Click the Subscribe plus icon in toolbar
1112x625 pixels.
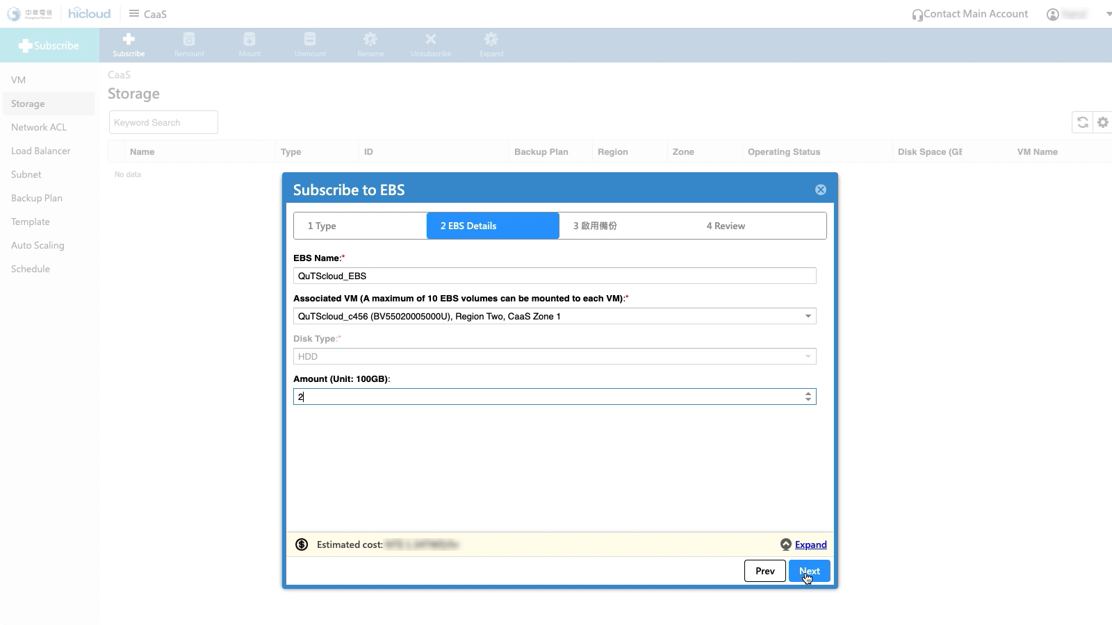[129, 40]
